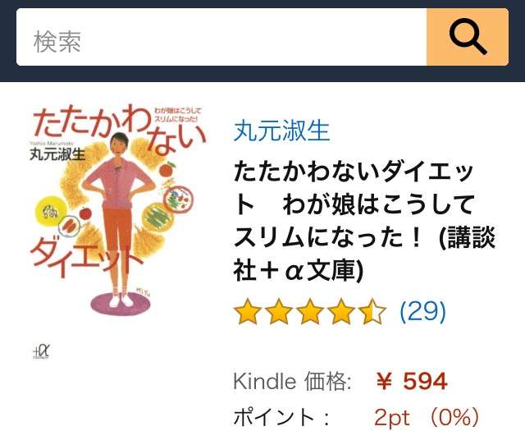Click the second gold rating star
The width and height of the screenshot is (525, 431).
point(279,312)
